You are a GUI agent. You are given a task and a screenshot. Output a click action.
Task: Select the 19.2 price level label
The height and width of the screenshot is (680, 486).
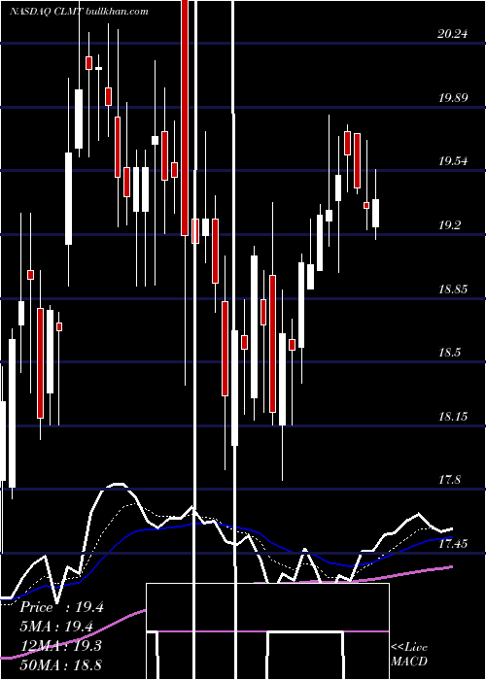449,225
